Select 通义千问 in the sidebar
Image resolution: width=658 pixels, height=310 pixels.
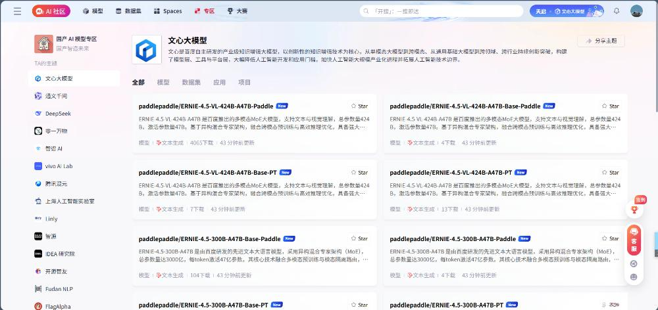click(x=56, y=96)
